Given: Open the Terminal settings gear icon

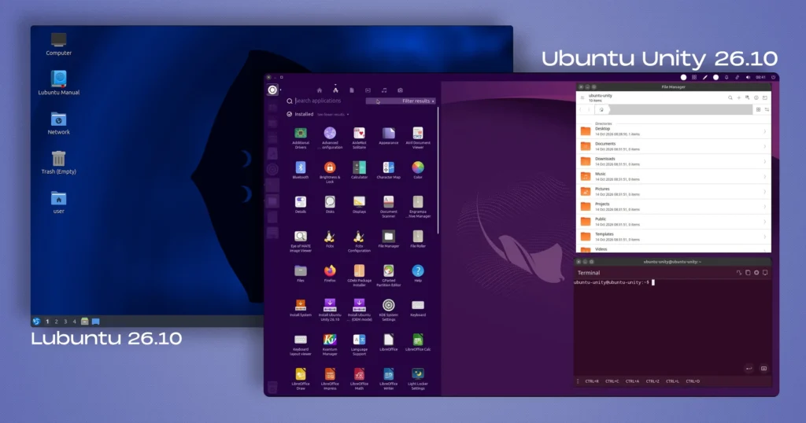Looking at the screenshot, I should [x=756, y=273].
